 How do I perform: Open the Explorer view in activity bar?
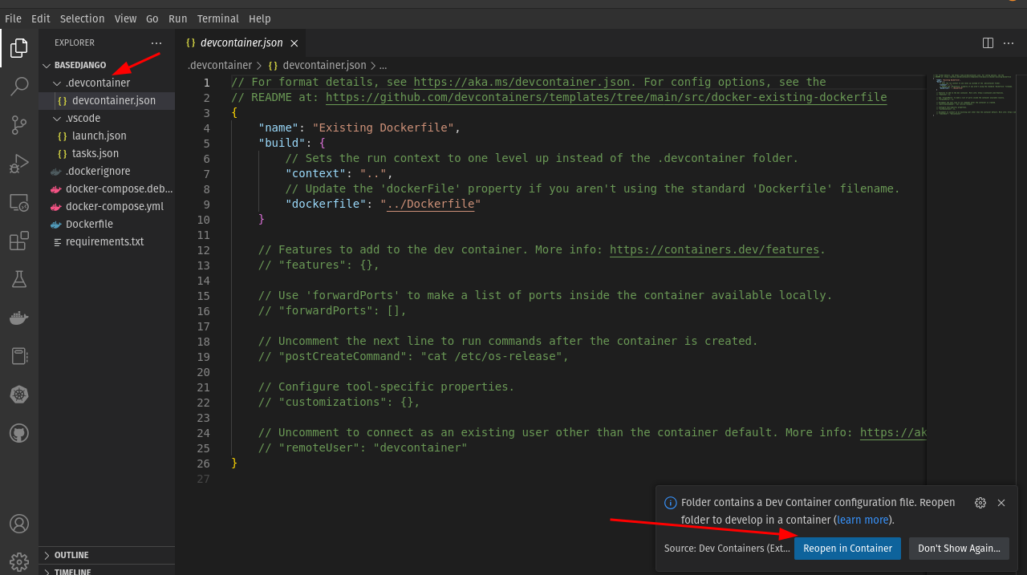[19, 48]
